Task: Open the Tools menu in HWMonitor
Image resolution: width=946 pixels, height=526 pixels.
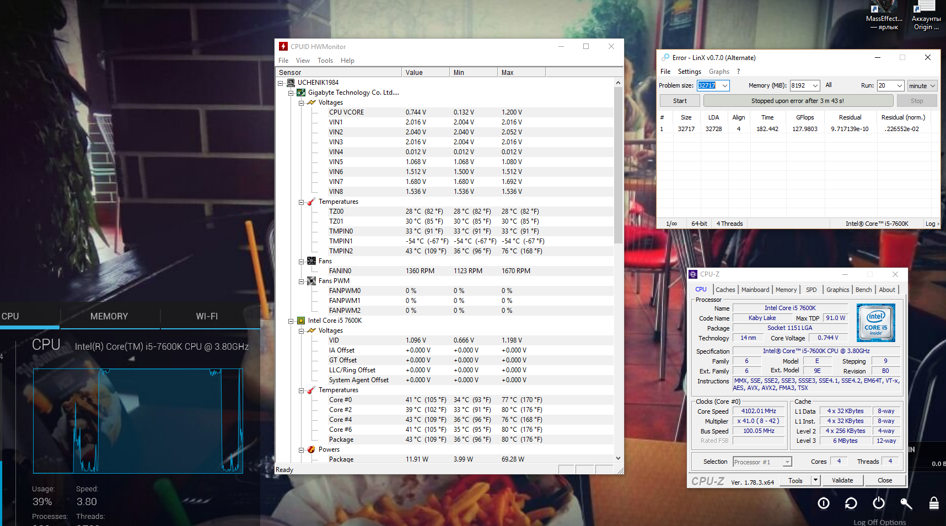Action: click(325, 61)
